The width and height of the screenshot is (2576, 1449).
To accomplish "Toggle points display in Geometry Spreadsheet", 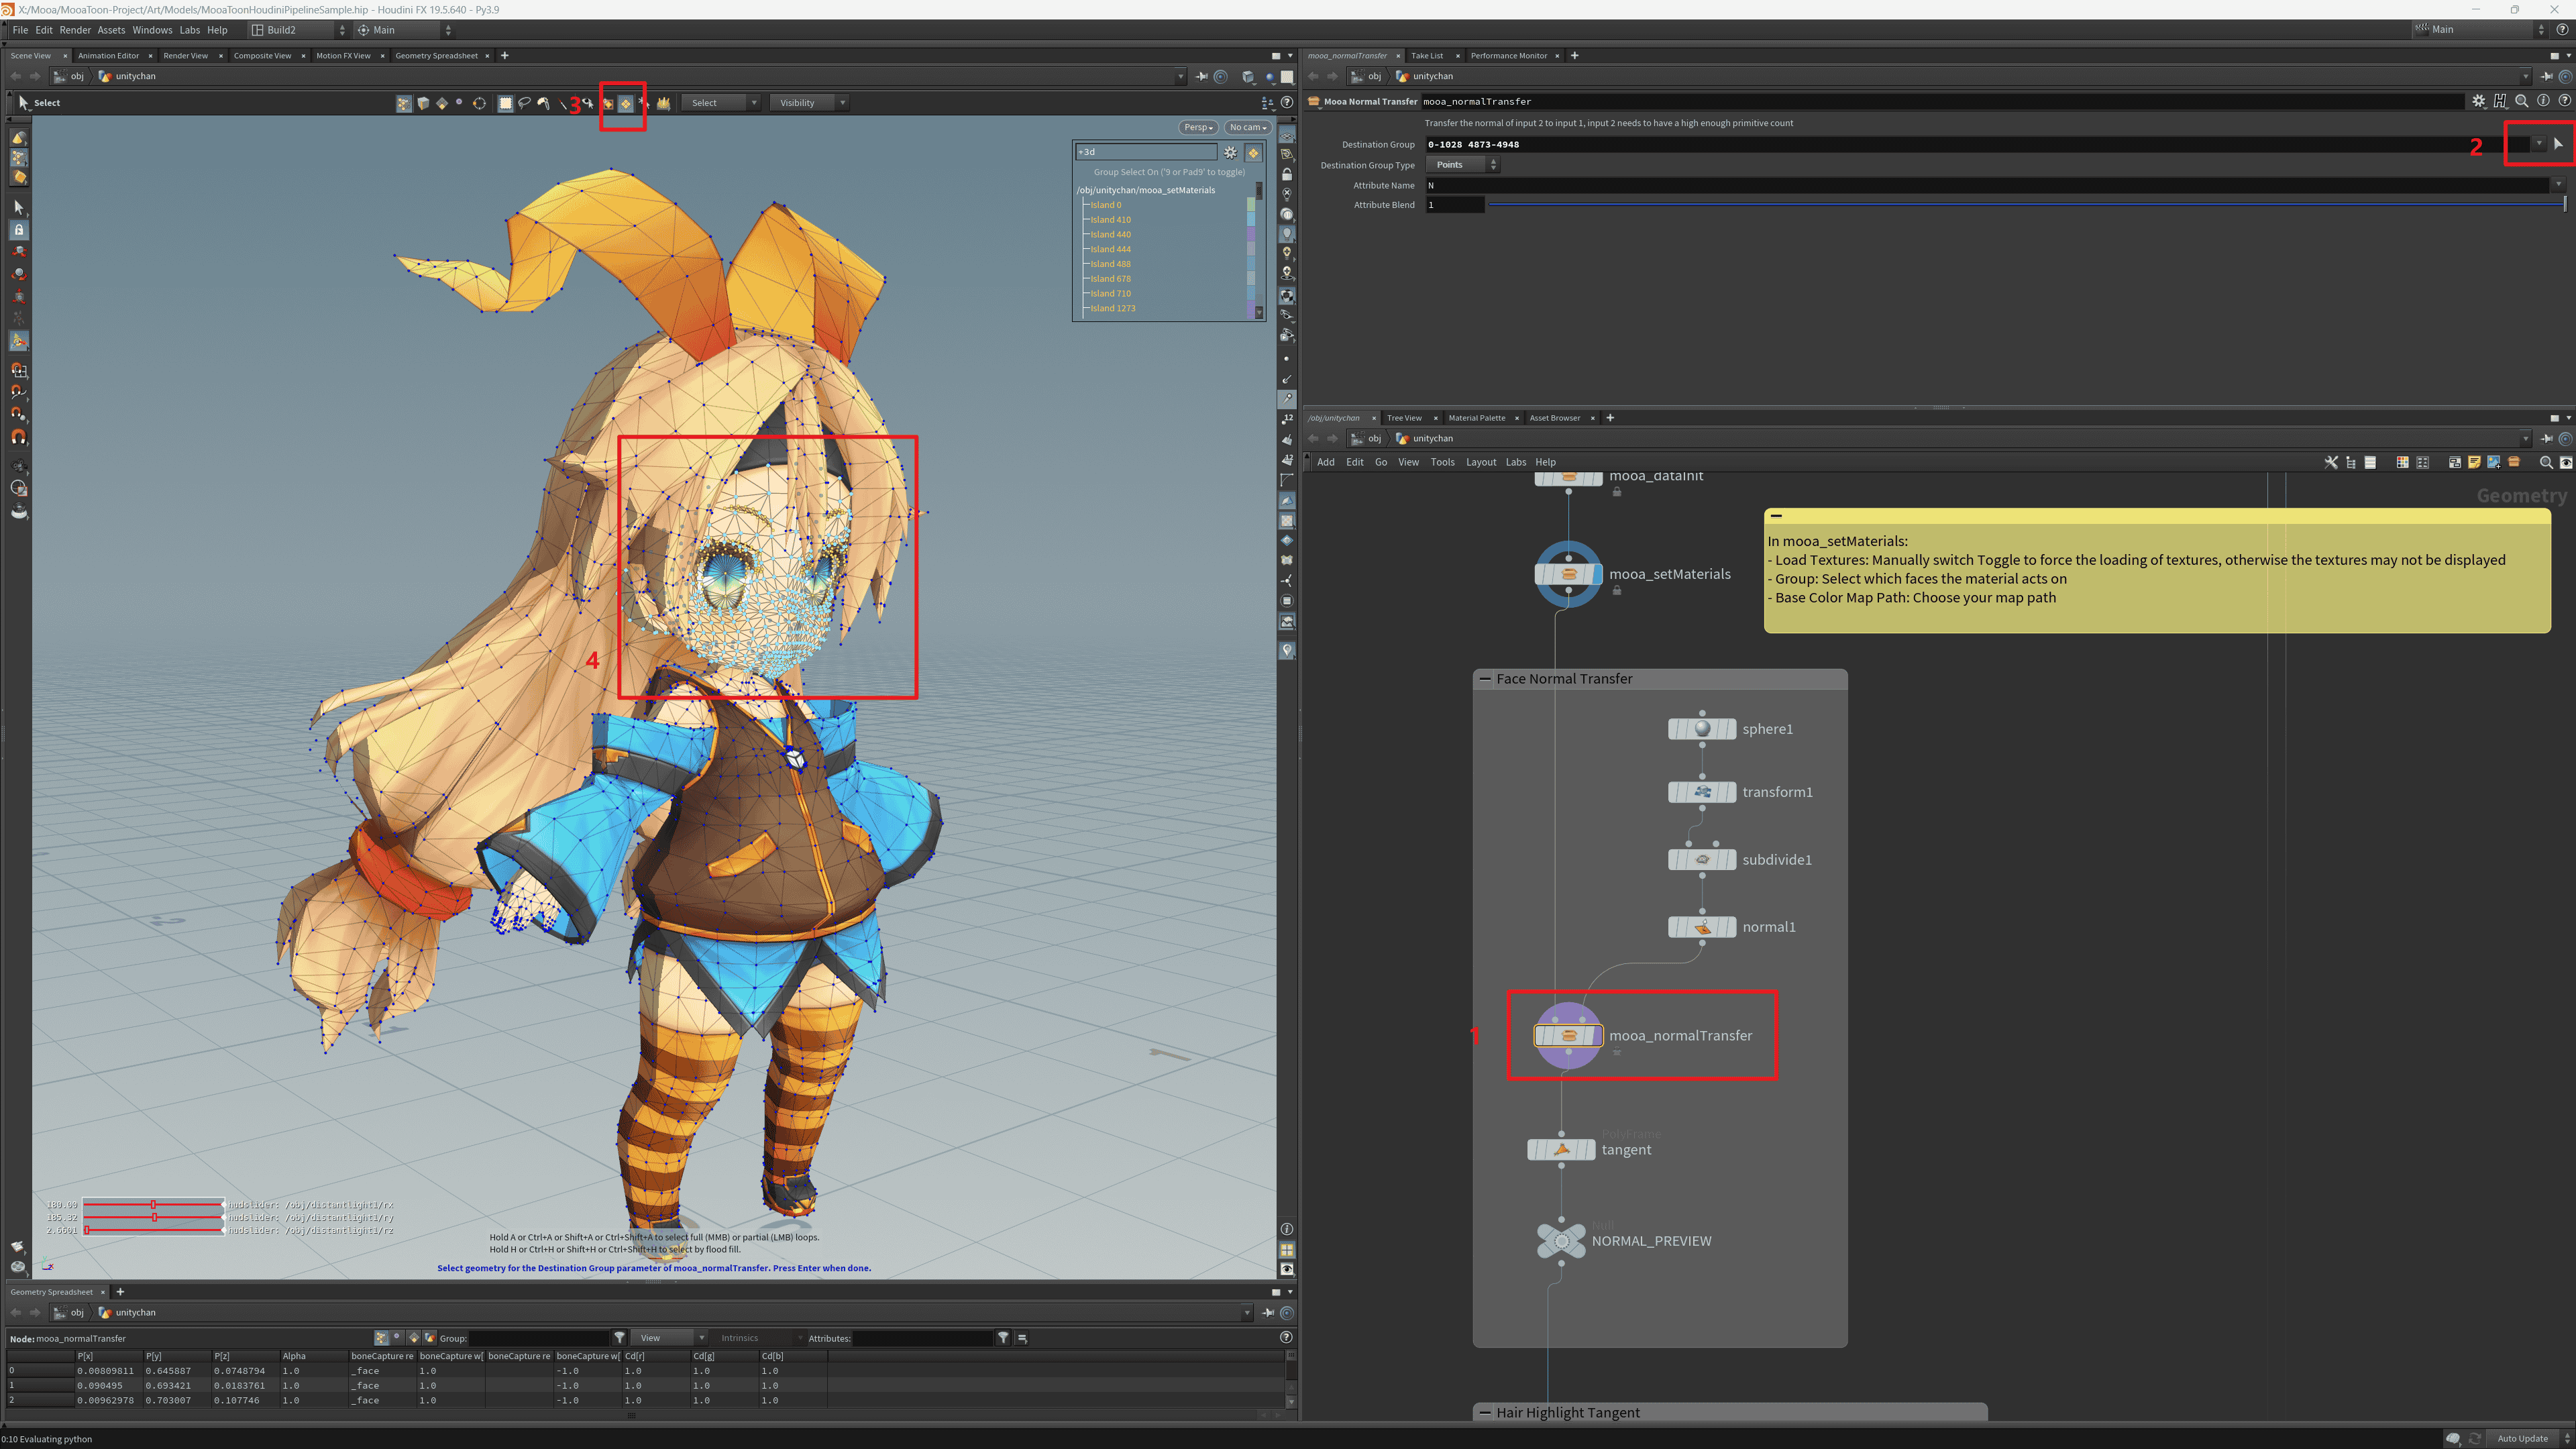I will (381, 1338).
